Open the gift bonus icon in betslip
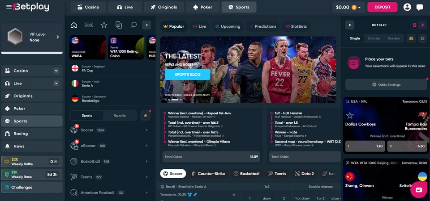The width and height of the screenshot is (430, 201). pos(422,38)
